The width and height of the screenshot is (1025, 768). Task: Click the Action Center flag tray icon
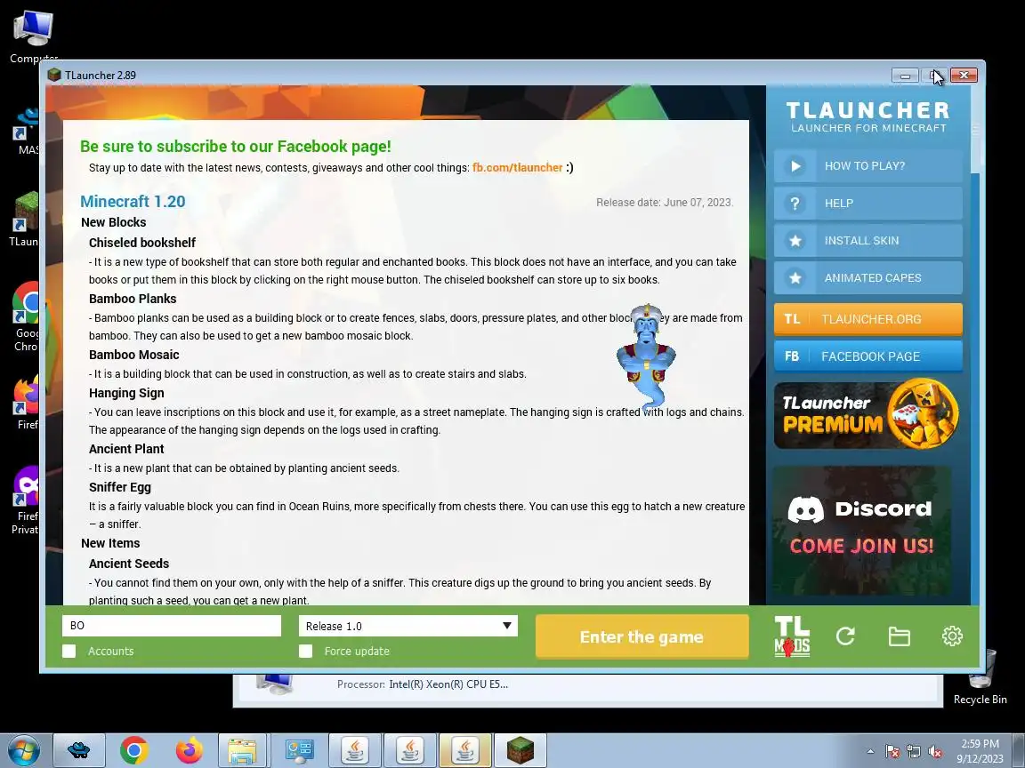coord(892,752)
